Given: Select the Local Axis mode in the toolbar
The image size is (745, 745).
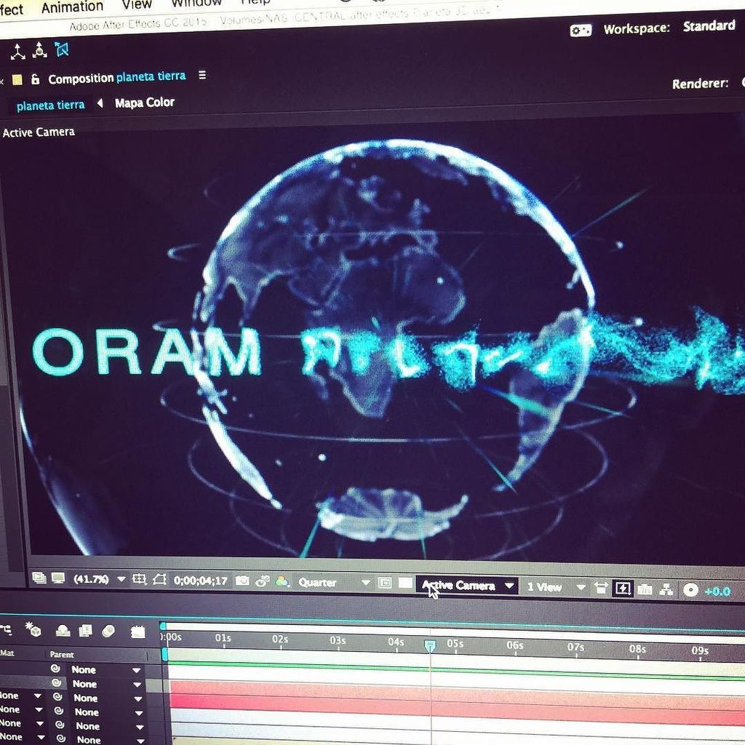Looking at the screenshot, I should pos(18,49).
